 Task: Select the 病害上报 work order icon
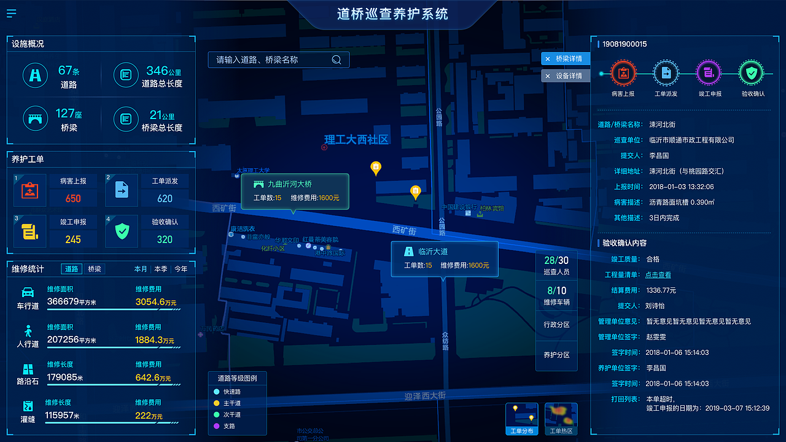point(29,190)
